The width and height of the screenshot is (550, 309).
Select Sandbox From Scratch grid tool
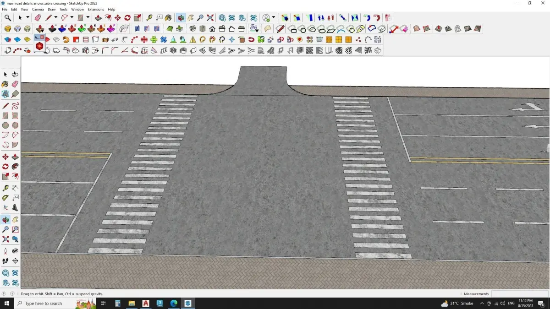click(x=426, y=29)
